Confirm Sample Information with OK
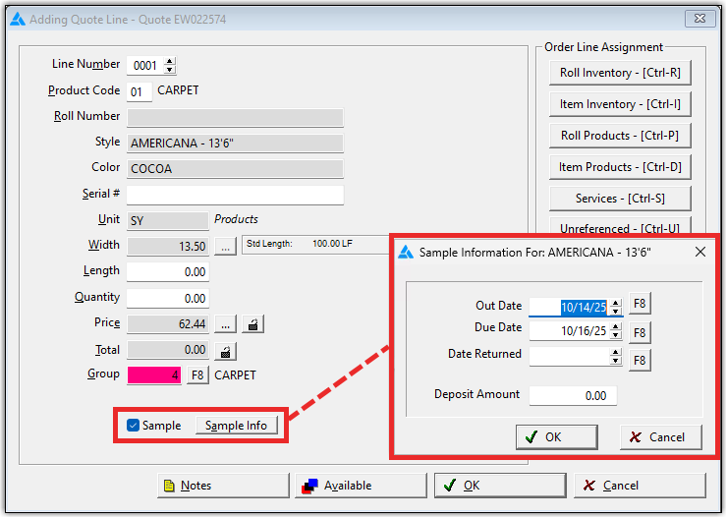This screenshot has width=727, height=518. (556, 436)
